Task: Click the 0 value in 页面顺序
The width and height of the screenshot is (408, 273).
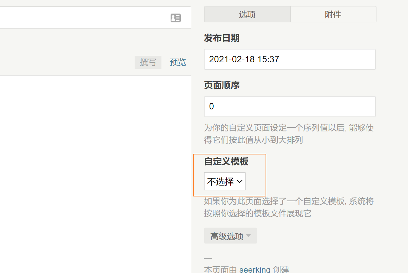Action: pyautogui.click(x=212, y=106)
